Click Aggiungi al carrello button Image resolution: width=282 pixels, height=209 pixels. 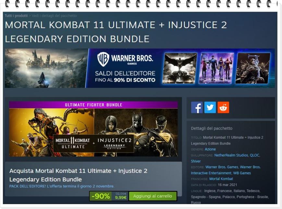click(x=153, y=196)
